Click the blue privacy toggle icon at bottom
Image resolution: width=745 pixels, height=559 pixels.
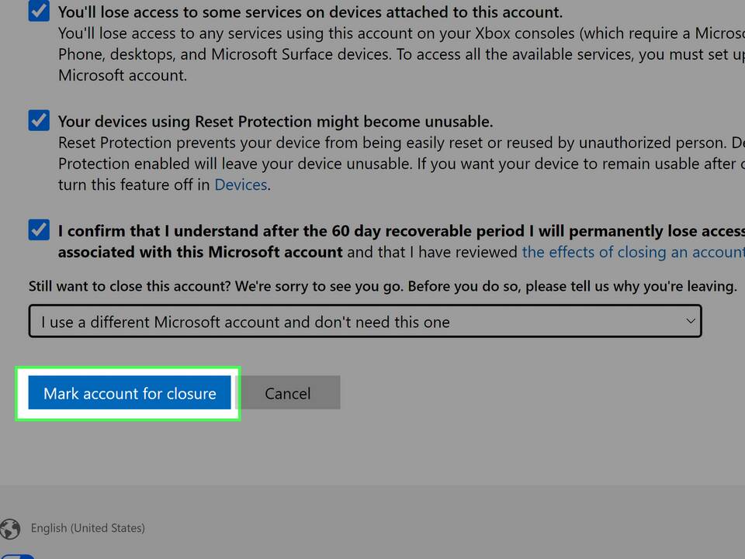click(19, 555)
